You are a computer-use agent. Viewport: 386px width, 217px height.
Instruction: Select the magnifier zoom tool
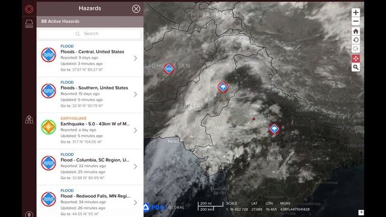(x=355, y=67)
